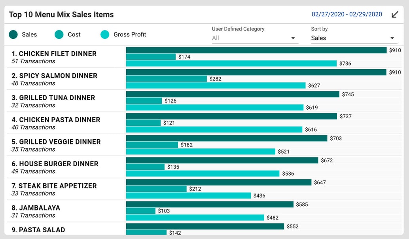Click the Steak Bite Appetizer $647 sales bar
This screenshot has width=409, height=239.
[x=218, y=182]
